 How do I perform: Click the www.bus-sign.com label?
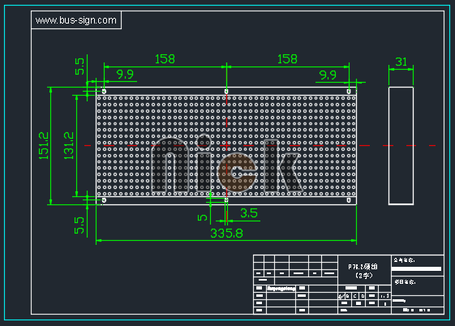[76, 20]
